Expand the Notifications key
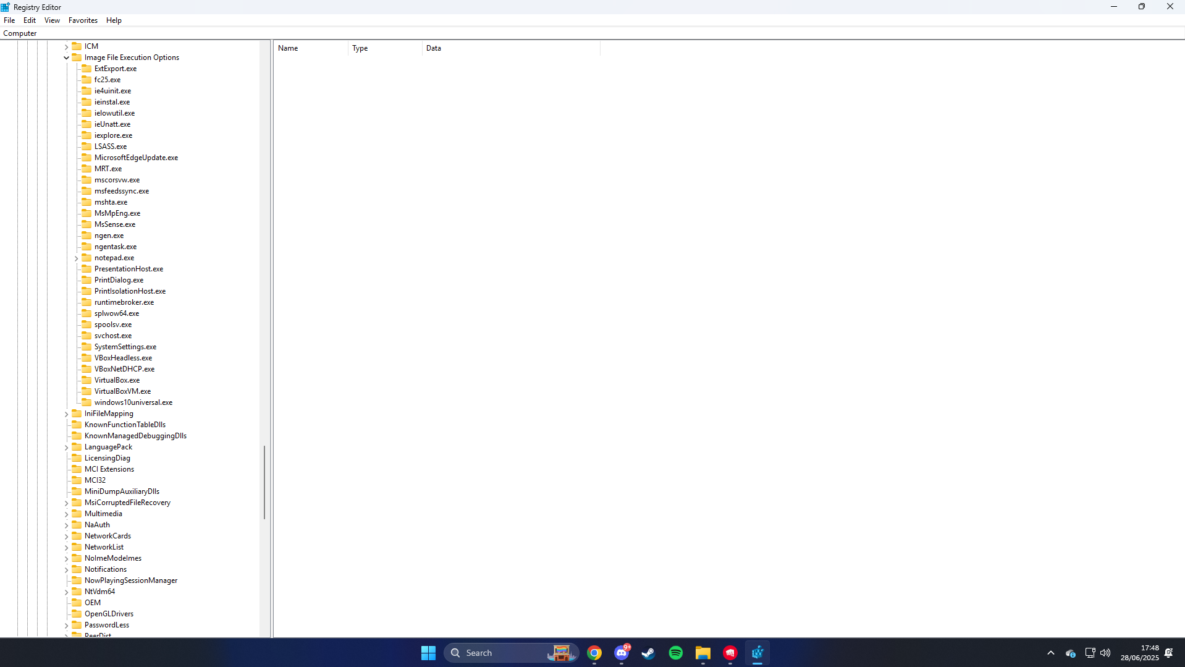This screenshot has height=667, width=1185. click(67, 569)
